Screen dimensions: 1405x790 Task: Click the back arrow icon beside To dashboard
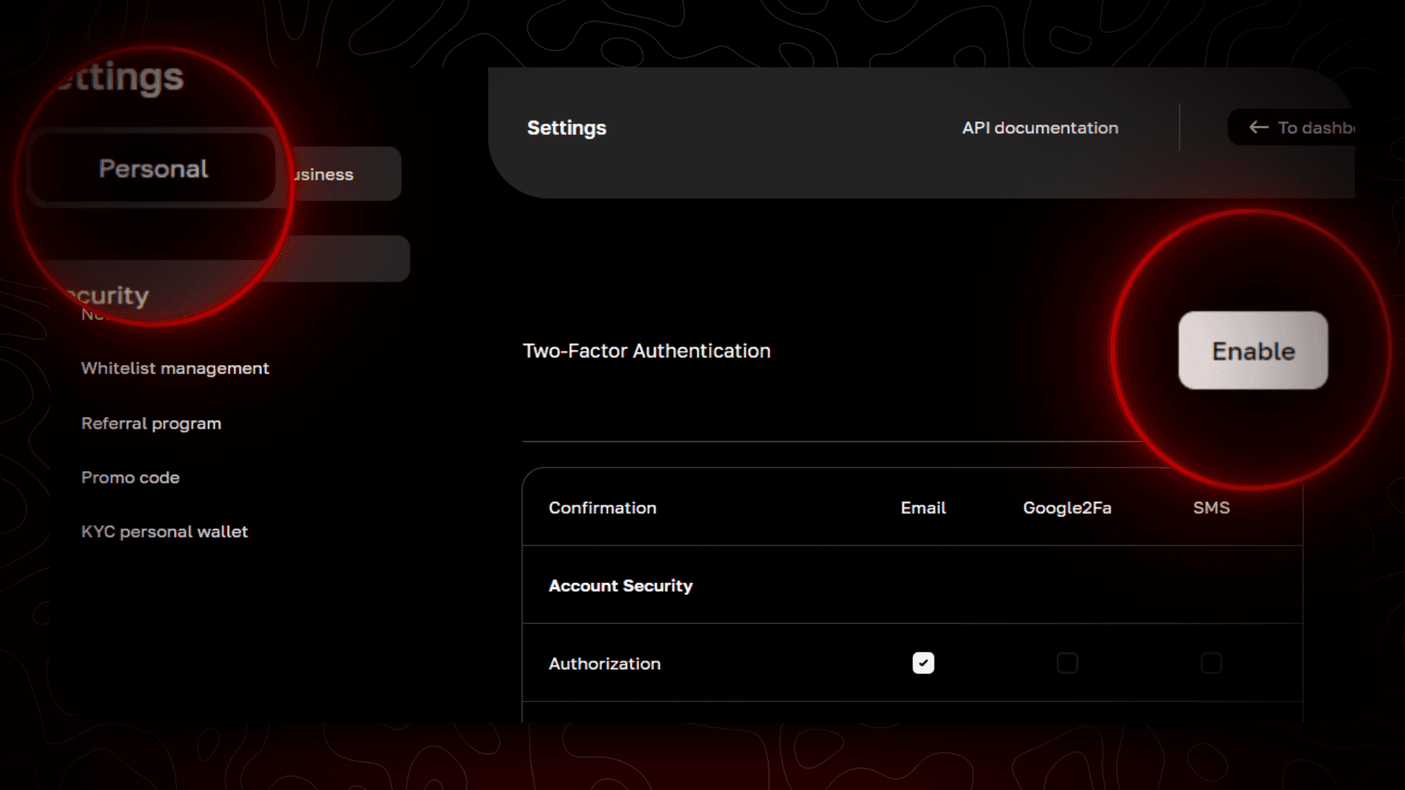coord(1258,127)
